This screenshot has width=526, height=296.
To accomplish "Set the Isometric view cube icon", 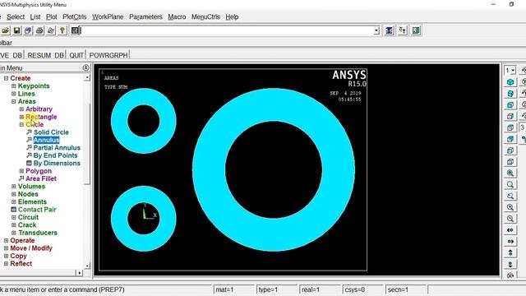I will [x=510, y=82].
